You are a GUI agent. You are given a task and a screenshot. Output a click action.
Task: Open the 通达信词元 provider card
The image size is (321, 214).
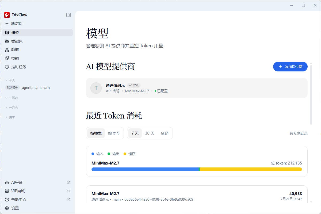click(x=197, y=88)
